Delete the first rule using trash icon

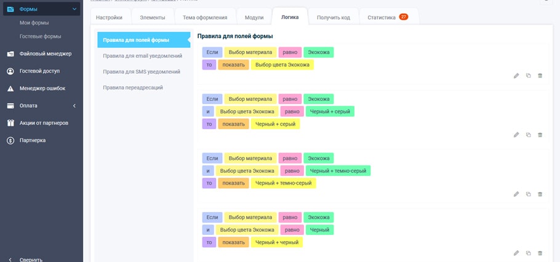(x=540, y=76)
